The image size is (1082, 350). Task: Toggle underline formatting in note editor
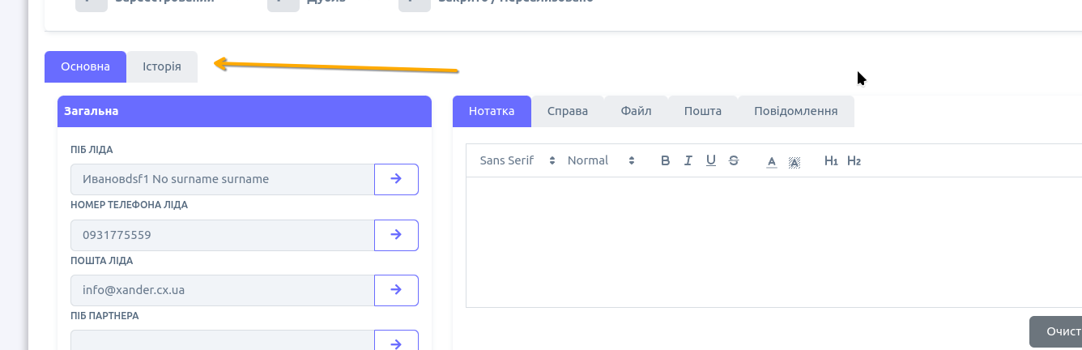pyautogui.click(x=710, y=160)
